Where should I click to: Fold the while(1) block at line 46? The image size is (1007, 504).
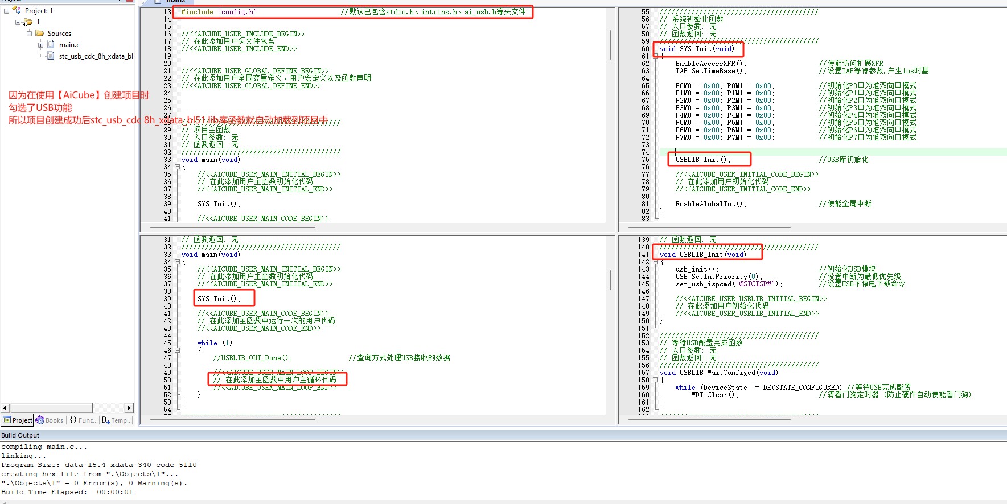[x=177, y=351]
